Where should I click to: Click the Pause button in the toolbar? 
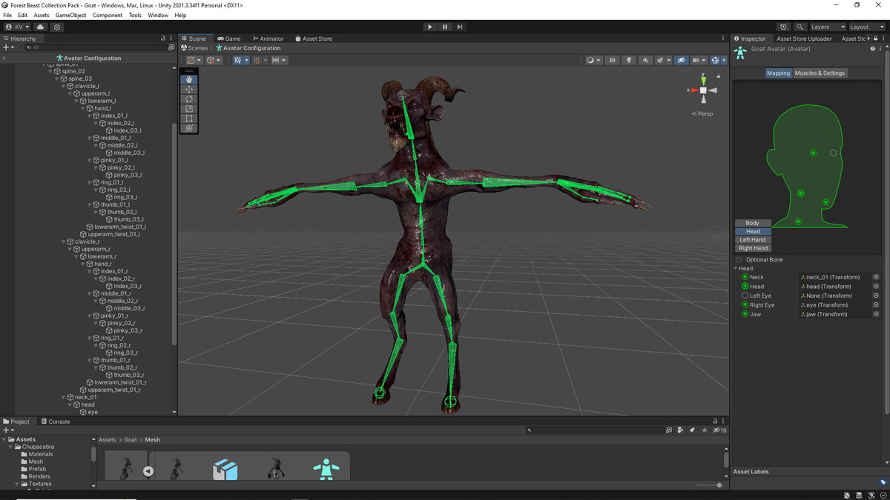click(445, 27)
